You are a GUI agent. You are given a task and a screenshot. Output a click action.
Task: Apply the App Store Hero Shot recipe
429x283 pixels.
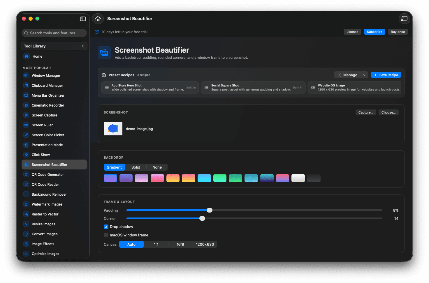pyautogui.click(x=150, y=88)
